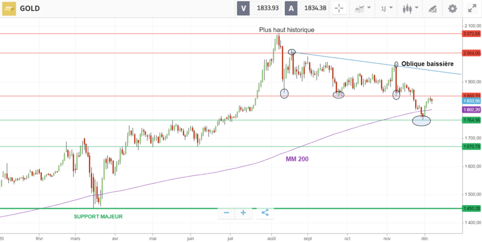The width and height of the screenshot is (482, 242).
Task: Click the oct label on time axis
Action: coord(347,238)
